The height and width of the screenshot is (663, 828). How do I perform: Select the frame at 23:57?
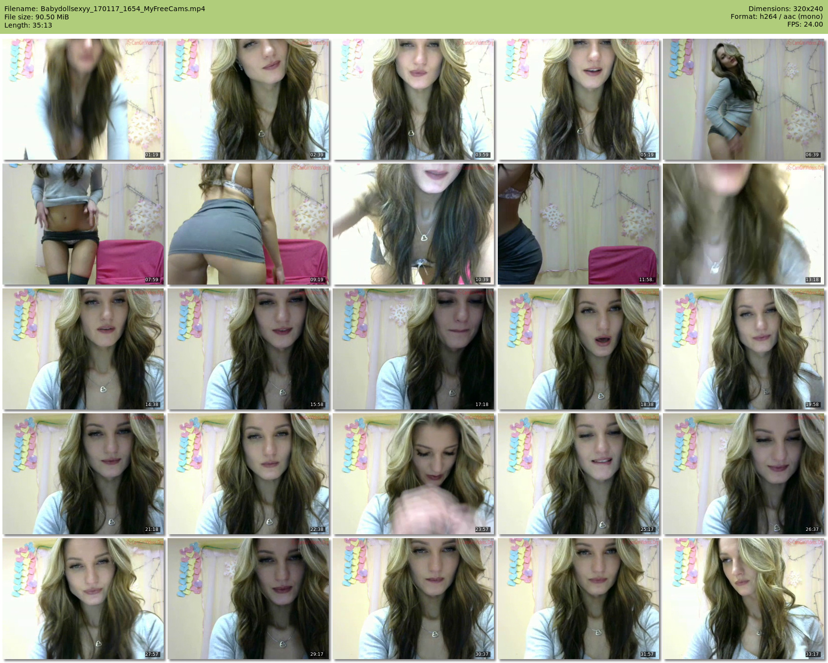(x=414, y=474)
